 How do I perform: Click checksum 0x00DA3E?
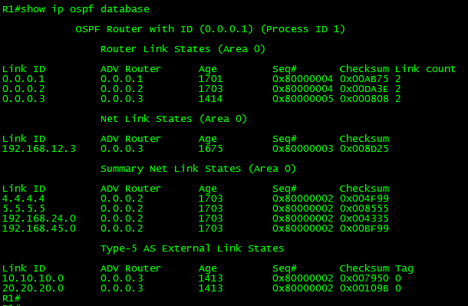coord(364,89)
